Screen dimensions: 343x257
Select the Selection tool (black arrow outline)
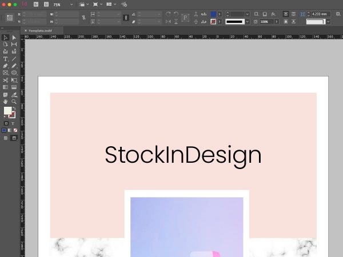click(6, 38)
